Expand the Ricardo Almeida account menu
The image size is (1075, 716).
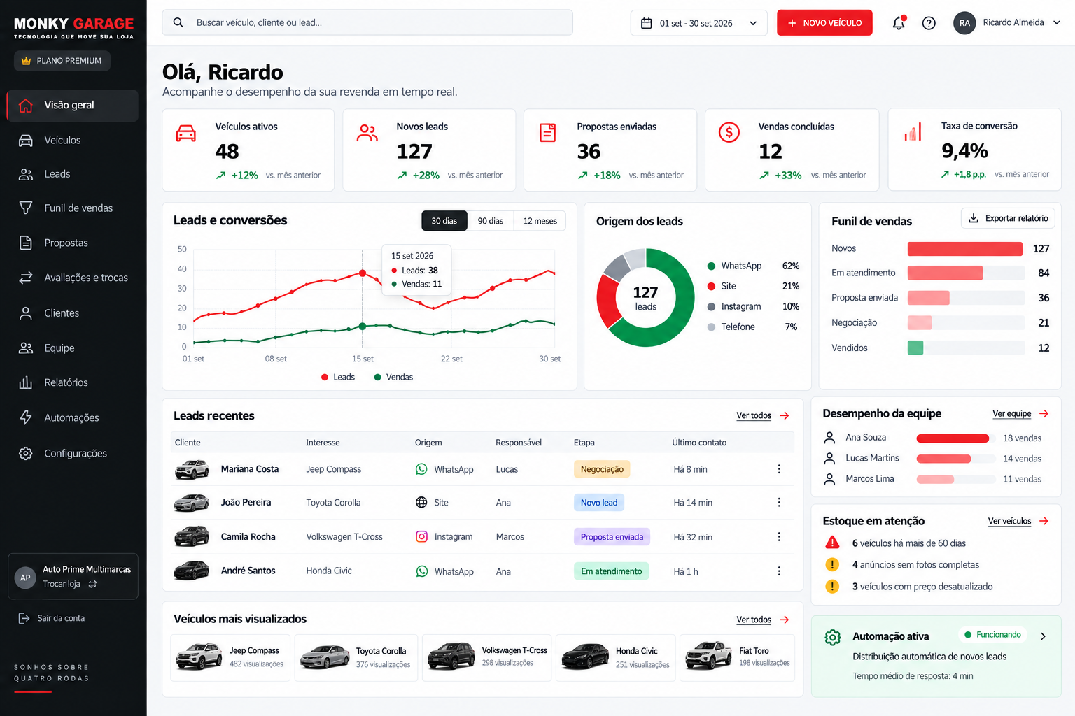pos(1057,22)
